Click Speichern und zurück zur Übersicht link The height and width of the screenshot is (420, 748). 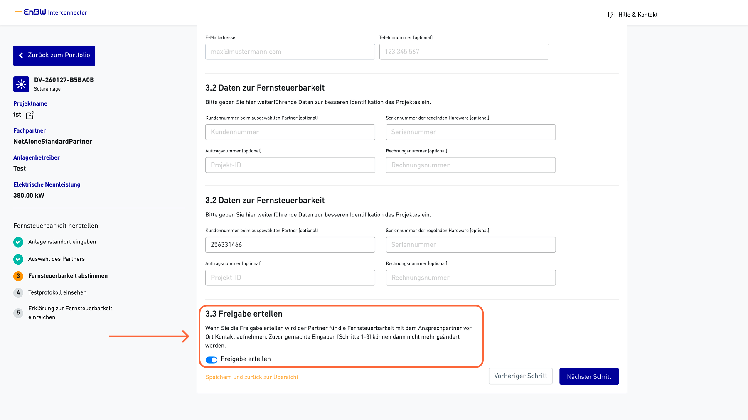point(252,377)
